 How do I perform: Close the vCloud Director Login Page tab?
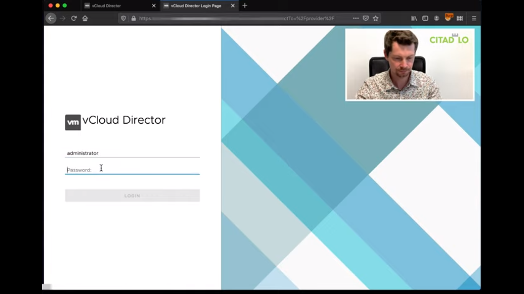tap(233, 6)
